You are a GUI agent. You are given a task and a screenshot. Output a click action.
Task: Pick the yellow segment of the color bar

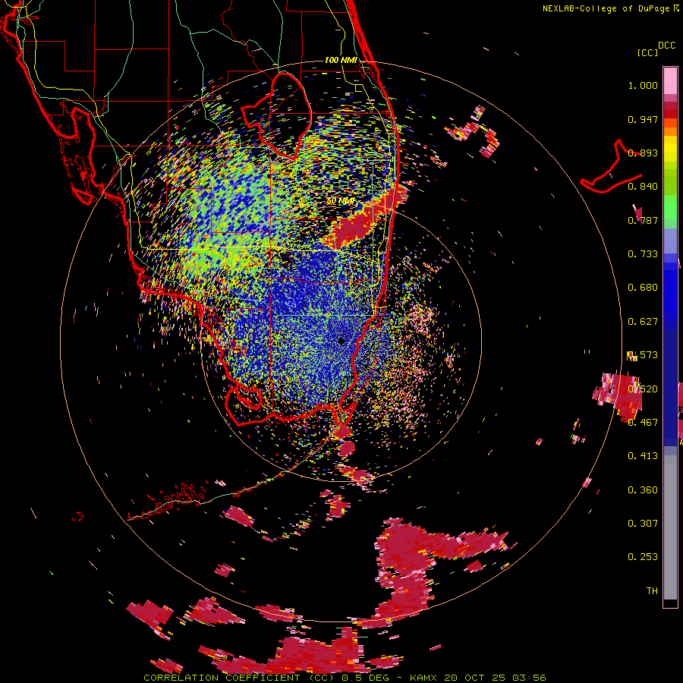[670, 149]
